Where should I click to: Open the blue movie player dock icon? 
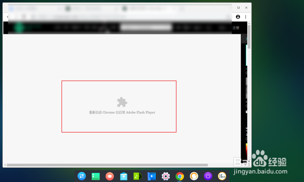(x=152, y=176)
